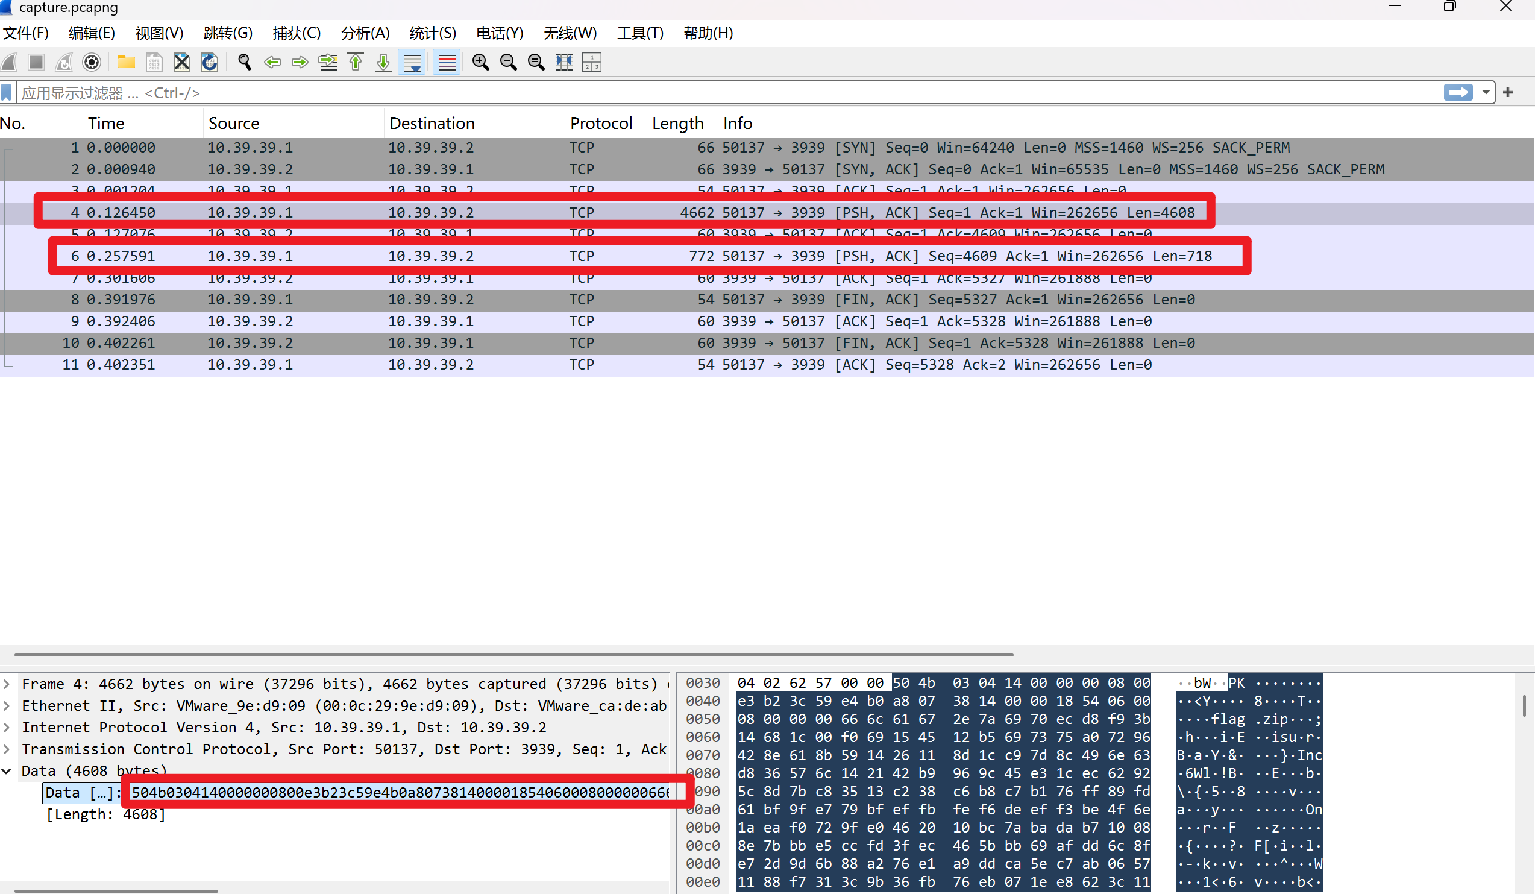Jump to the last packet
The height and width of the screenshot is (894, 1535).
click(383, 62)
